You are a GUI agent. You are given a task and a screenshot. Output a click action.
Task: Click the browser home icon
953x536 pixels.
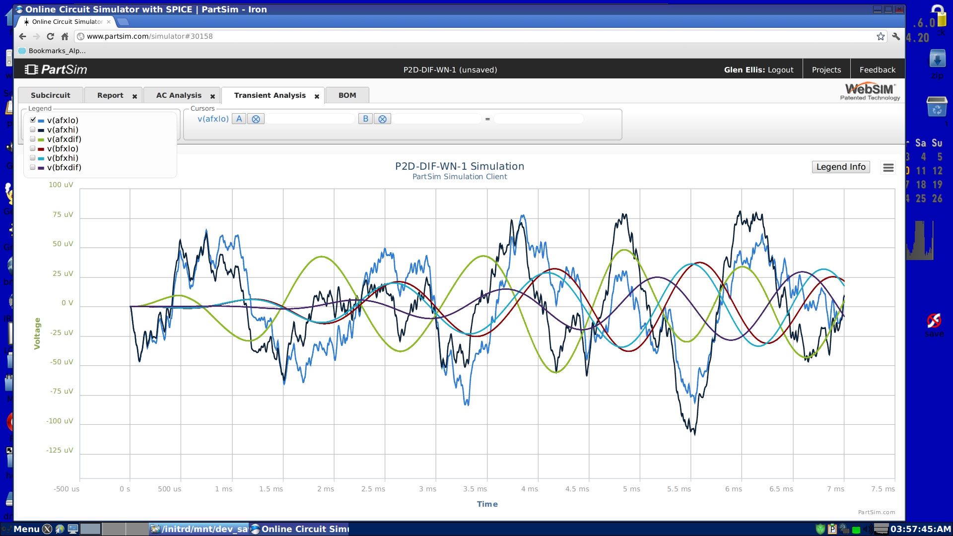65,36
